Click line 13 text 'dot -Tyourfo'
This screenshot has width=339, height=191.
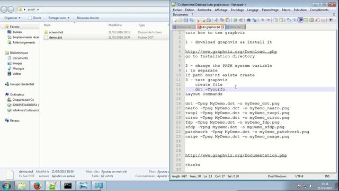click(210, 89)
